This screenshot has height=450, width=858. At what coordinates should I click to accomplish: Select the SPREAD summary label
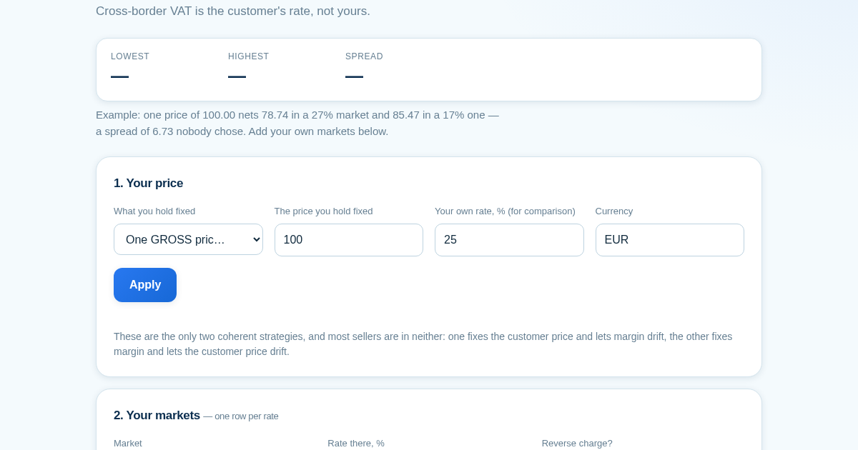pos(364,56)
